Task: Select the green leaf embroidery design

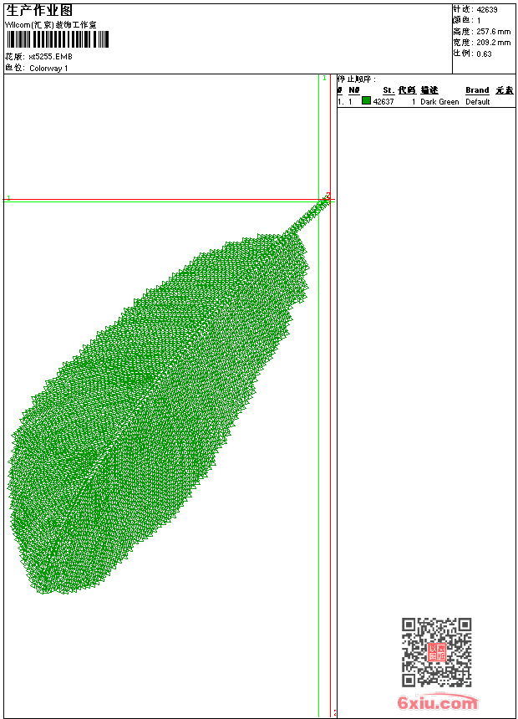Action: [x=169, y=395]
